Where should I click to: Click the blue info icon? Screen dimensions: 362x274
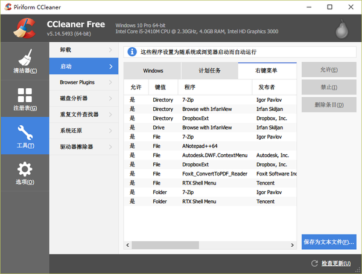tap(132, 51)
